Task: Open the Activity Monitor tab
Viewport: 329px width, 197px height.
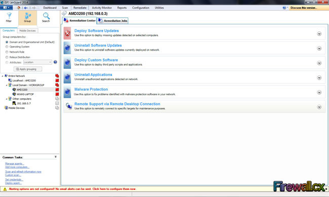Action: coord(102,8)
